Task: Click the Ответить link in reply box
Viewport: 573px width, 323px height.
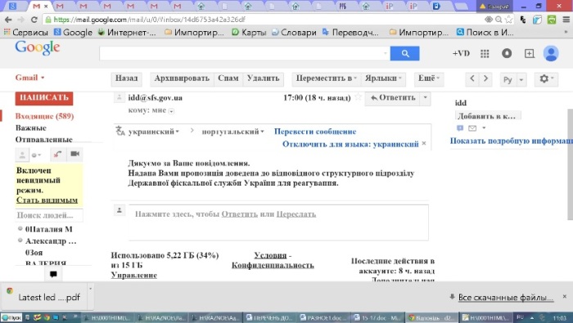Action: [239, 214]
